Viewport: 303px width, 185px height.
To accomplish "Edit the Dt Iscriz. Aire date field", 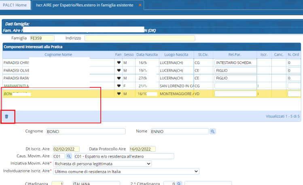I will [66, 149].
